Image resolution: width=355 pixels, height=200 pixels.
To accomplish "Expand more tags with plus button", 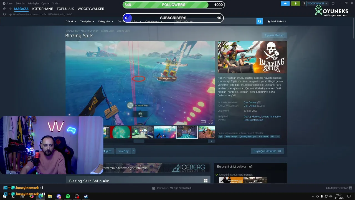I will pos(278,136).
